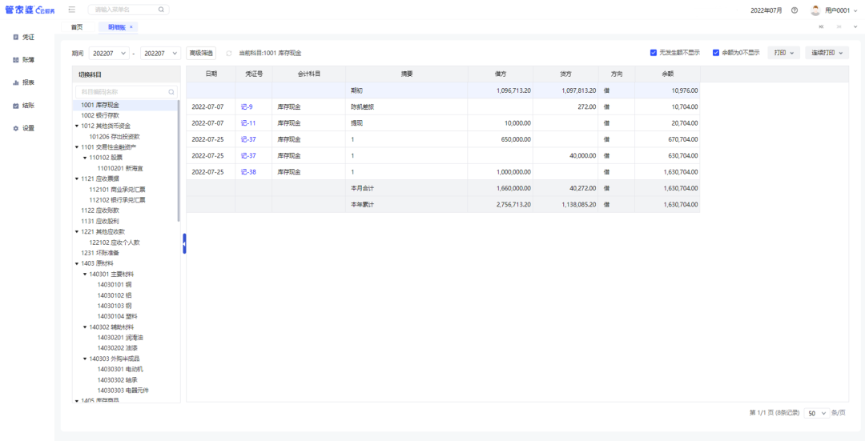Click the refresh icon beside 高级筛选
Image resolution: width=865 pixels, height=441 pixels.
coord(228,53)
